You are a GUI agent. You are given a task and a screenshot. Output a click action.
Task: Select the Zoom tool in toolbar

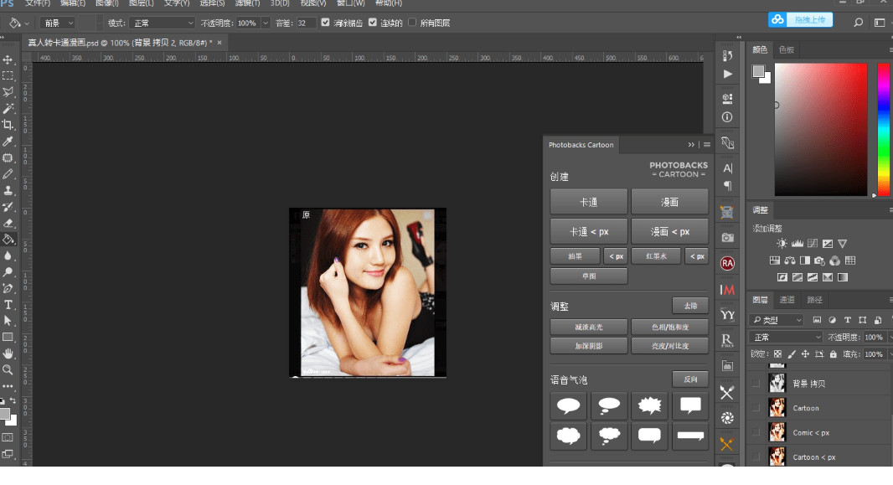tap(8, 369)
